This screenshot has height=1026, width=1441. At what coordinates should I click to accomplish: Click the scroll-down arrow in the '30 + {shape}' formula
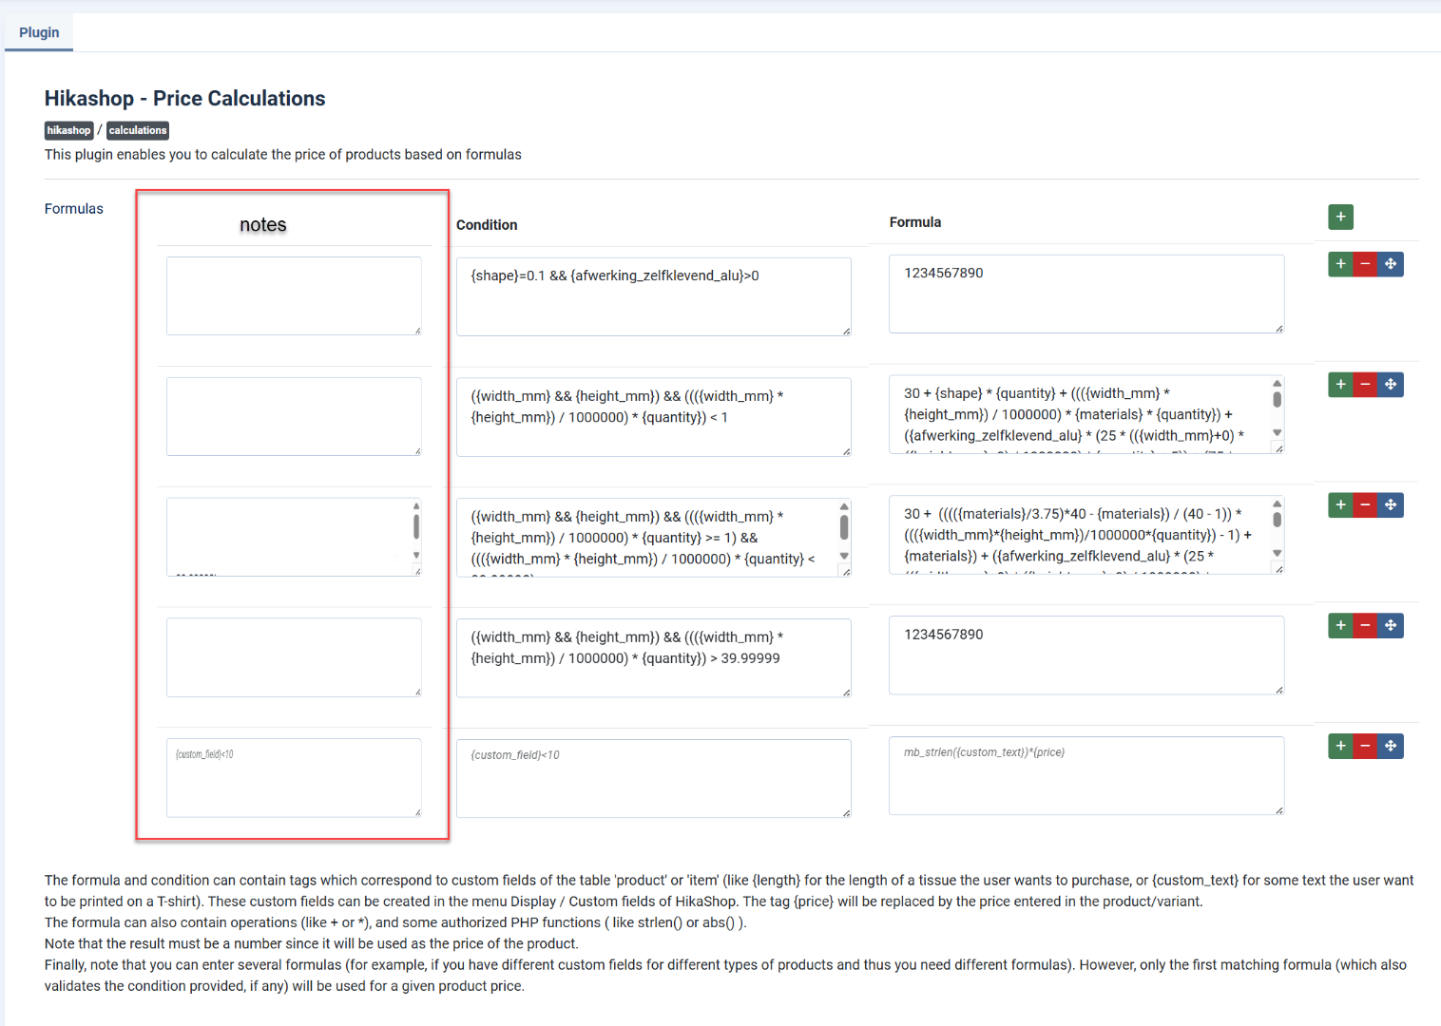[x=1277, y=432]
